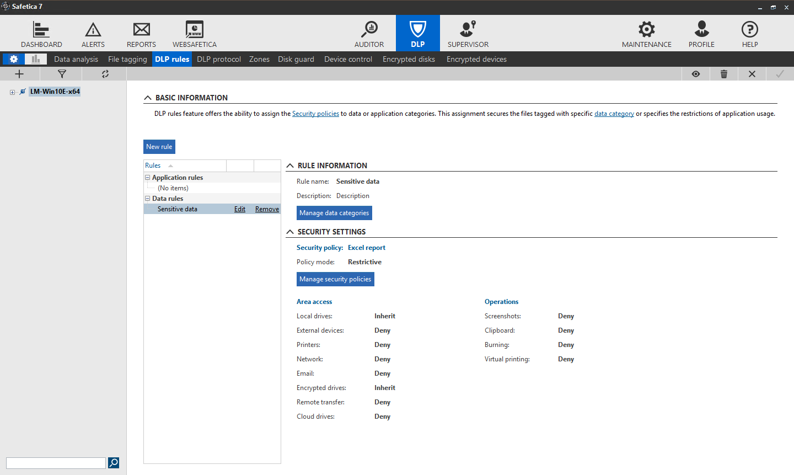Screen dimensions: 794x475
Task: Click the Local drives Inherit value
Action: coord(385,316)
